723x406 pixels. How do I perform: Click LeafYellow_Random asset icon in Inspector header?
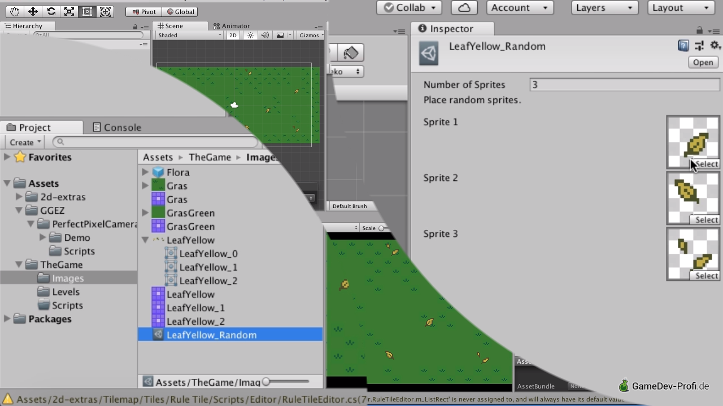(x=429, y=54)
